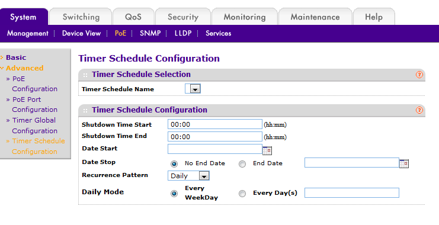439x225 pixels.
Task: Select PoE in the submenu
Action: pyautogui.click(x=120, y=33)
